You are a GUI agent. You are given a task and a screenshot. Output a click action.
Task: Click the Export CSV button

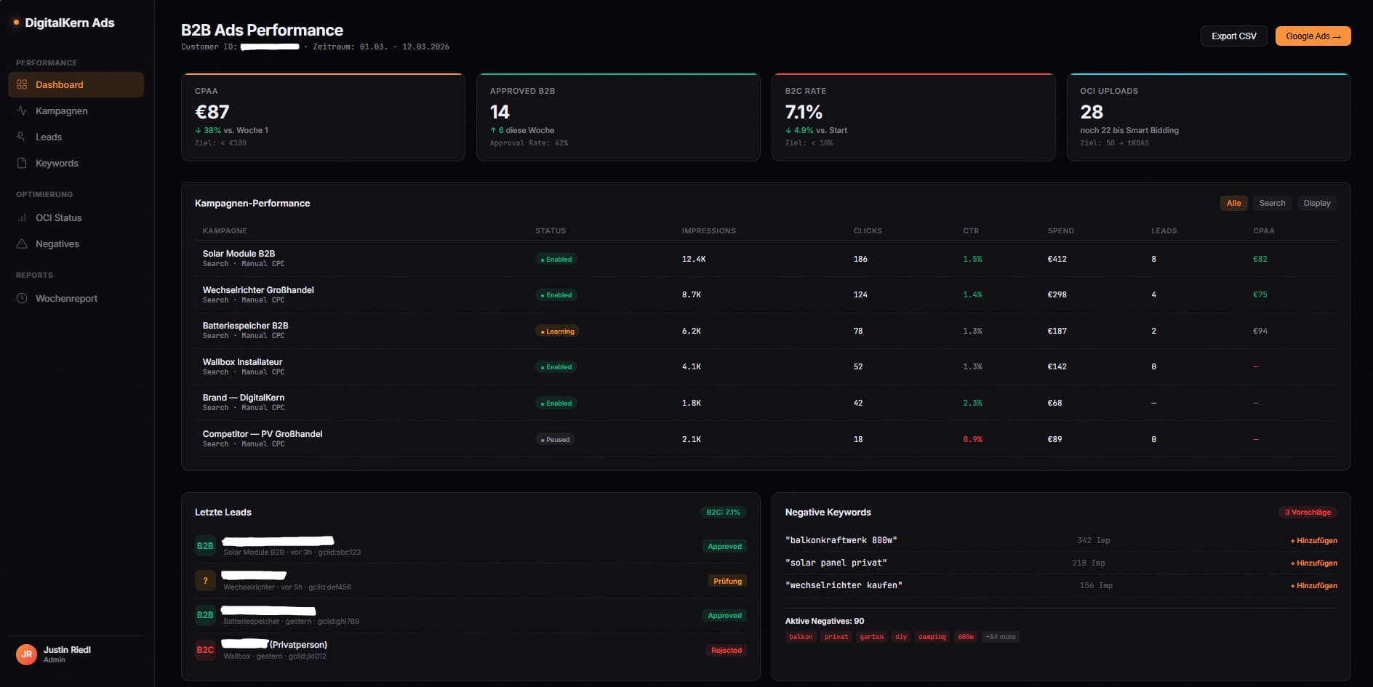pyautogui.click(x=1233, y=36)
